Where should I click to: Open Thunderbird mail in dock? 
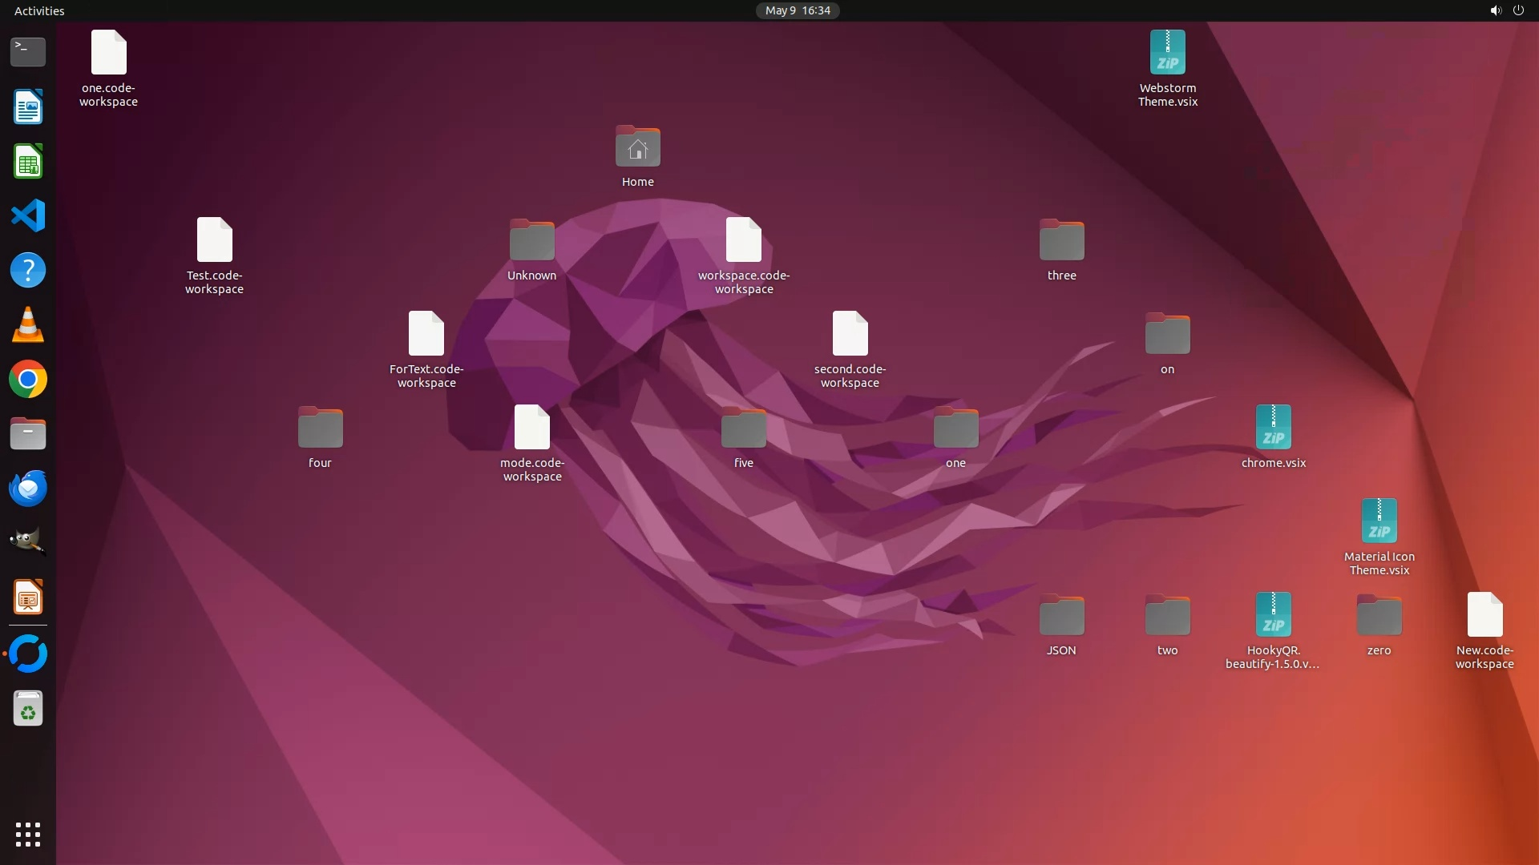point(28,489)
